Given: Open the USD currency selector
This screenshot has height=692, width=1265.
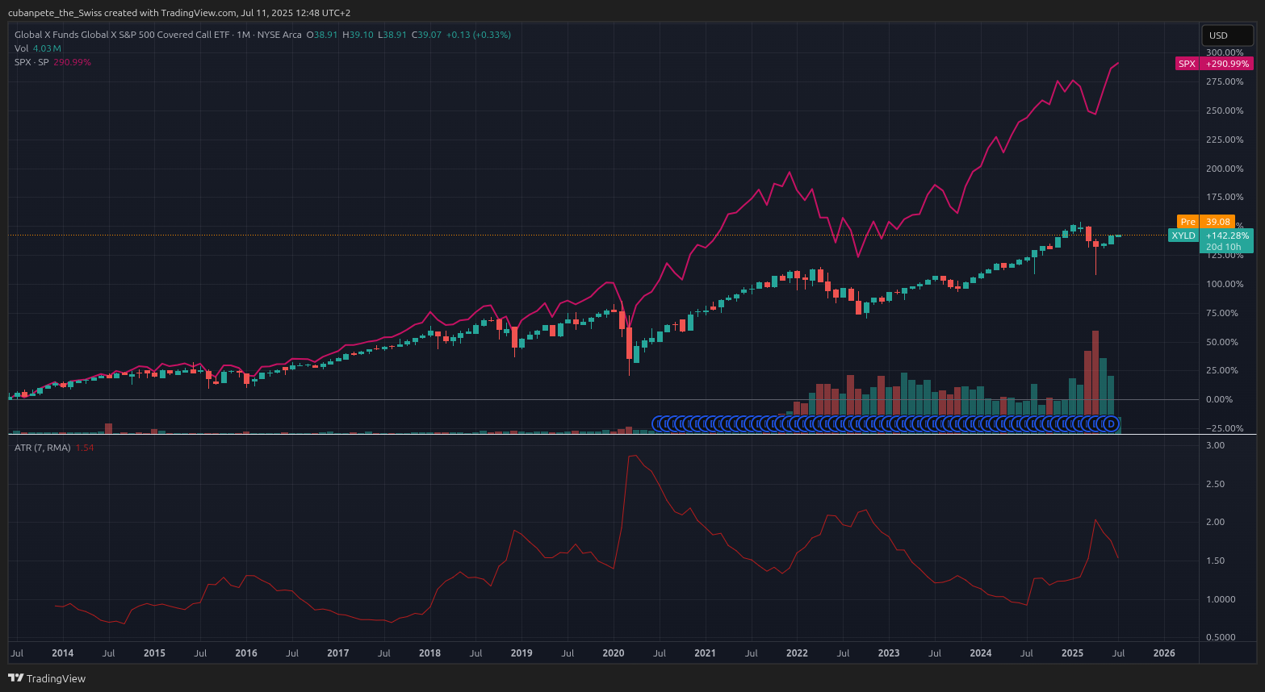Looking at the screenshot, I should 1227,35.
